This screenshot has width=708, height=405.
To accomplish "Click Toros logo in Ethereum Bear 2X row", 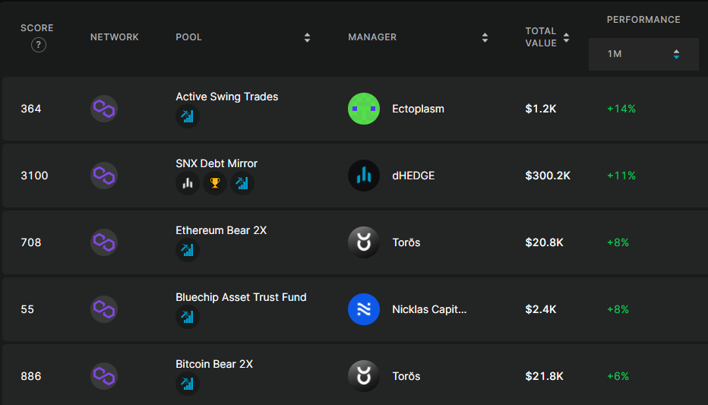I will pos(364,242).
